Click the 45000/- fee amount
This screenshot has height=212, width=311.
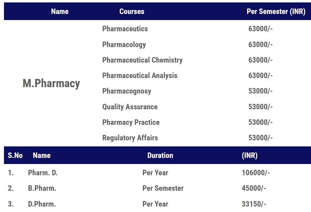click(254, 188)
